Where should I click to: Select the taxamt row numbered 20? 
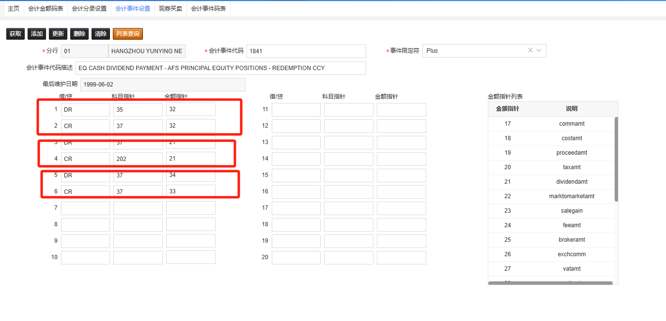551,167
